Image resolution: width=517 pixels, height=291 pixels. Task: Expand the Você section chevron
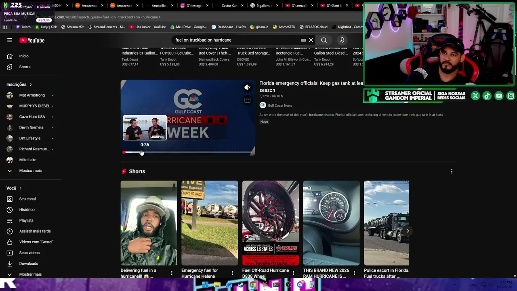(x=20, y=188)
